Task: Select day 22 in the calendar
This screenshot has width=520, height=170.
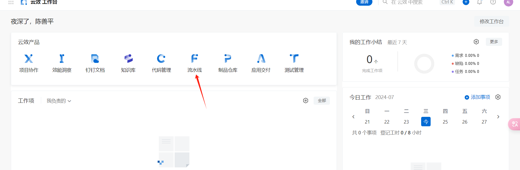Action: point(387,122)
